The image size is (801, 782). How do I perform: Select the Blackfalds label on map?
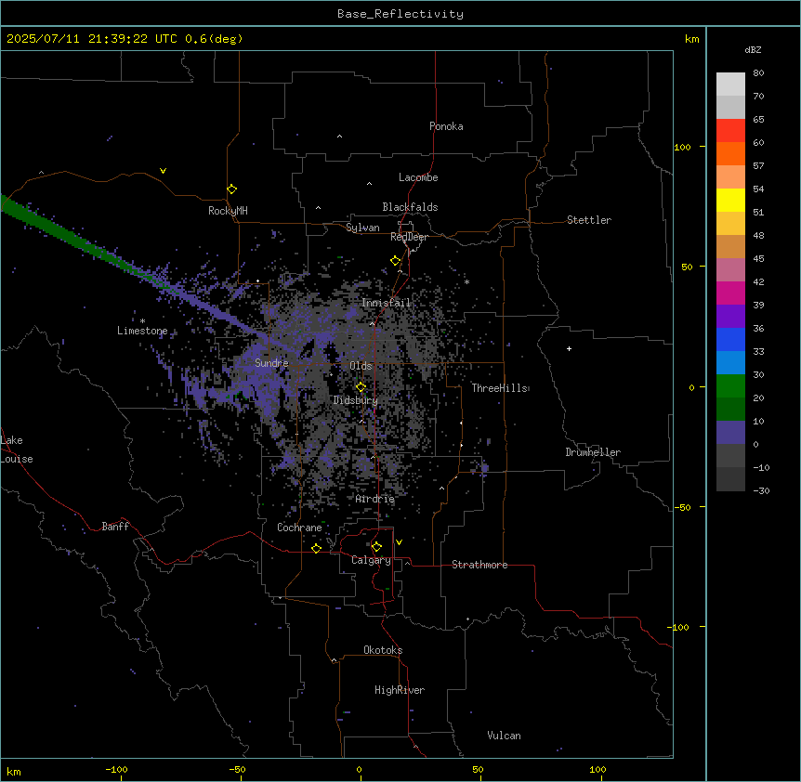410,207
